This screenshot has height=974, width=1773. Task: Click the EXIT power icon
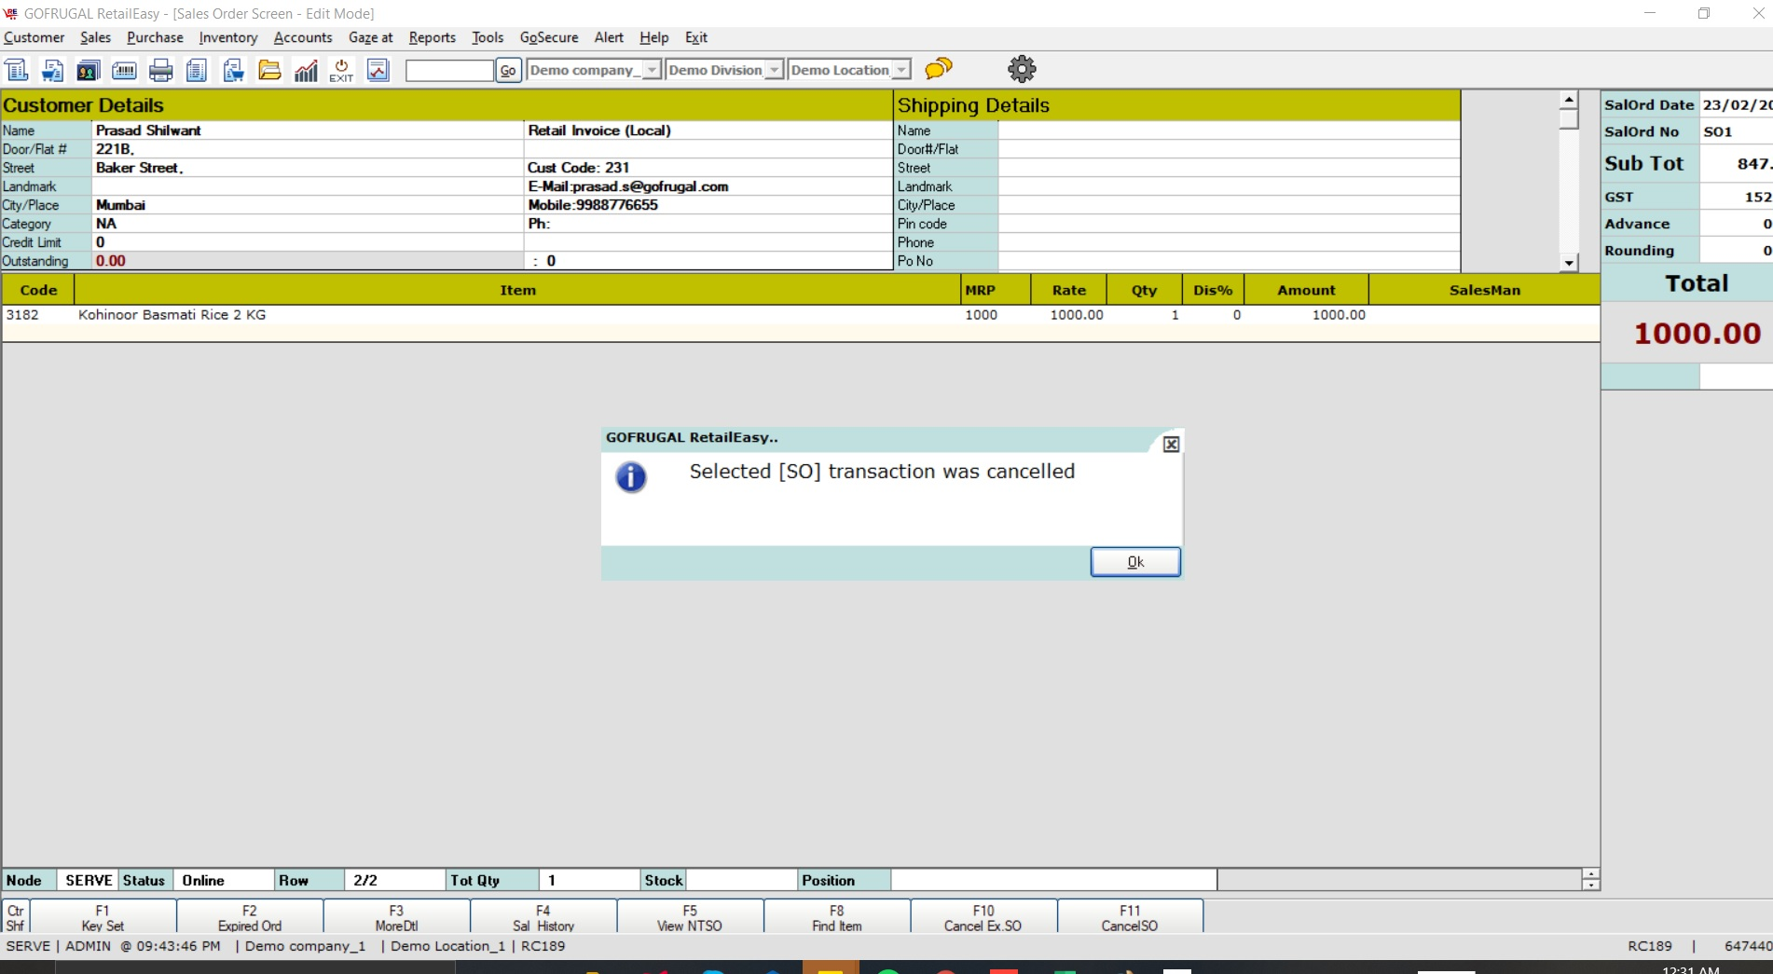pos(341,70)
